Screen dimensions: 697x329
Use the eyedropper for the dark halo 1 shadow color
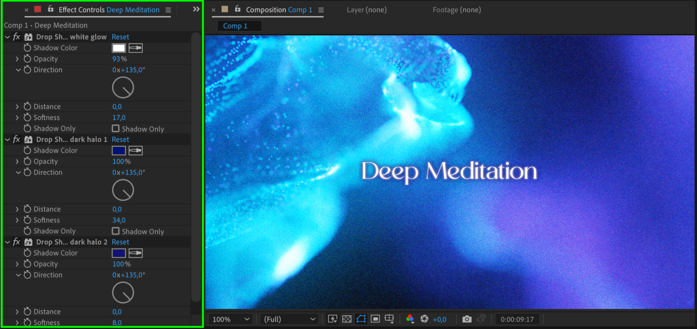(x=136, y=151)
